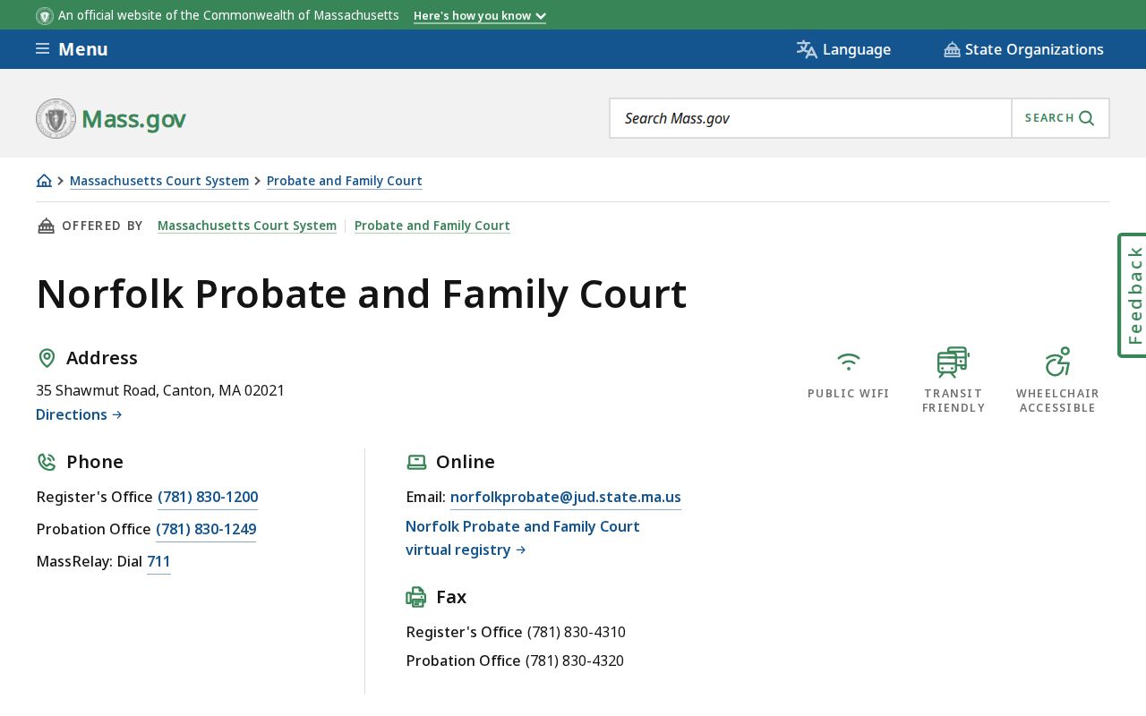1146x716 pixels.
Task: Click the Online laptop icon
Action: point(416,462)
